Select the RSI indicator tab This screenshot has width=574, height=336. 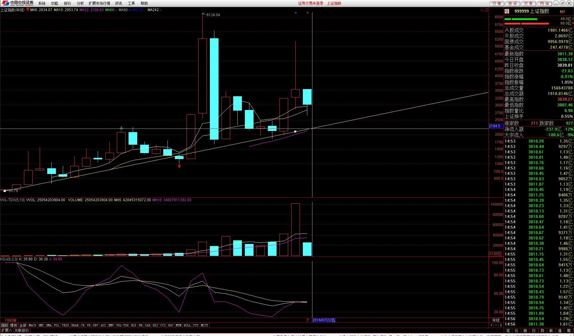(134, 325)
